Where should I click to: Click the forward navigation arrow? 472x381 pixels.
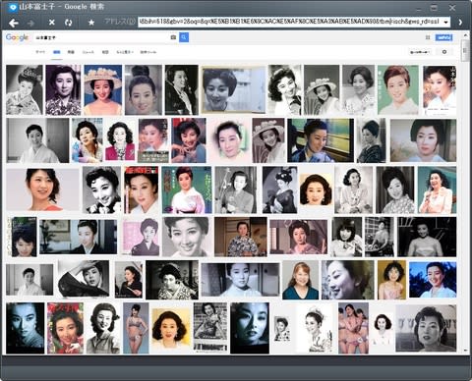31,23
